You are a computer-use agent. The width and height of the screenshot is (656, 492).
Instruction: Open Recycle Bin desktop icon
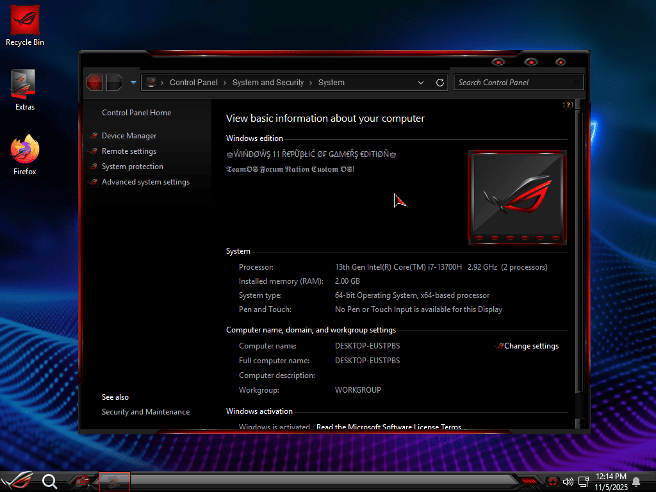click(25, 26)
